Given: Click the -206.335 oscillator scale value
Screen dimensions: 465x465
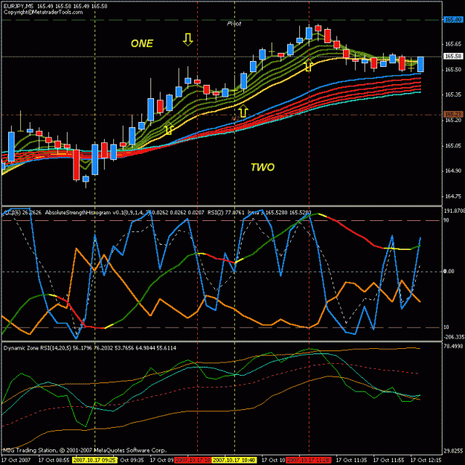Looking at the screenshot, I should click(454, 337).
